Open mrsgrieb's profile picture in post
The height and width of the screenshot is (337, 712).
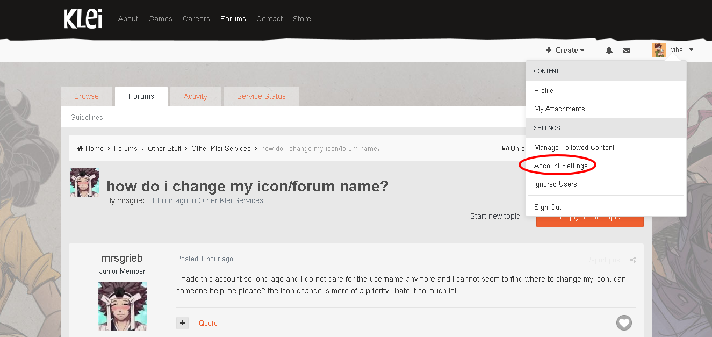click(x=123, y=306)
